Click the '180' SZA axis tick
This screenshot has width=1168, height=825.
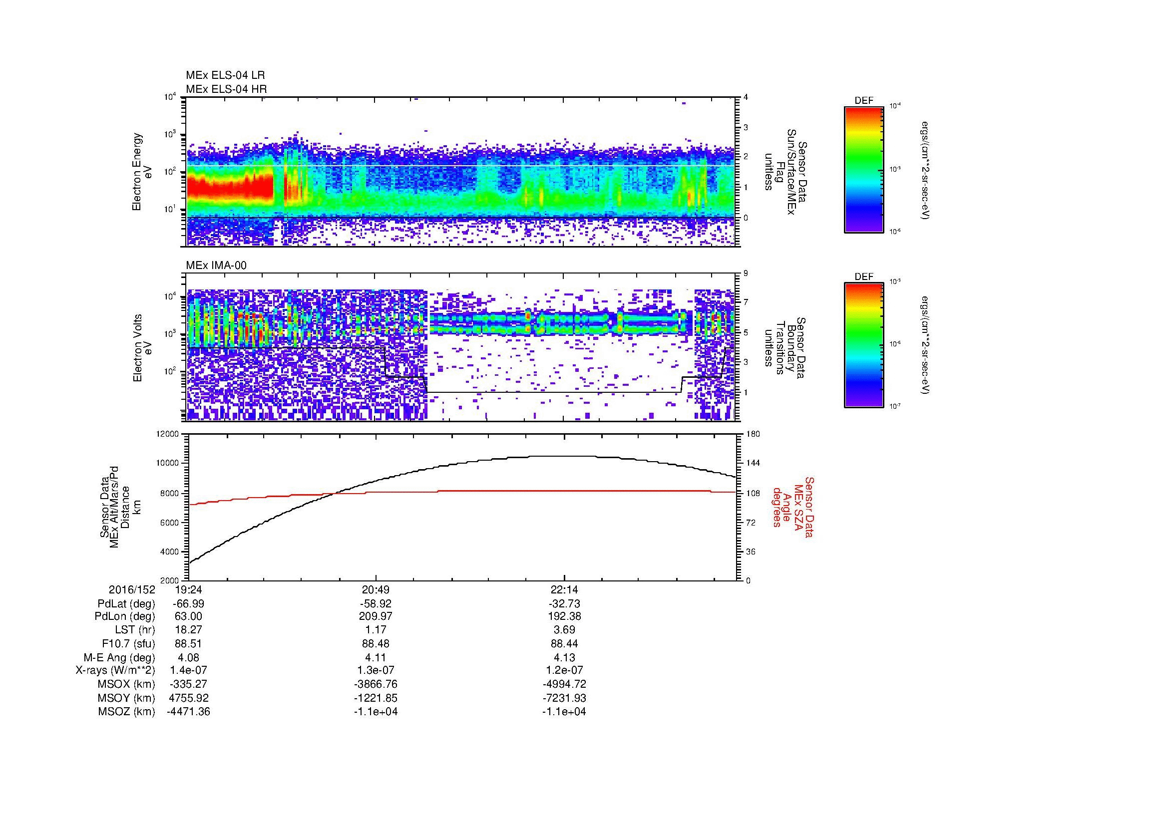point(753,434)
